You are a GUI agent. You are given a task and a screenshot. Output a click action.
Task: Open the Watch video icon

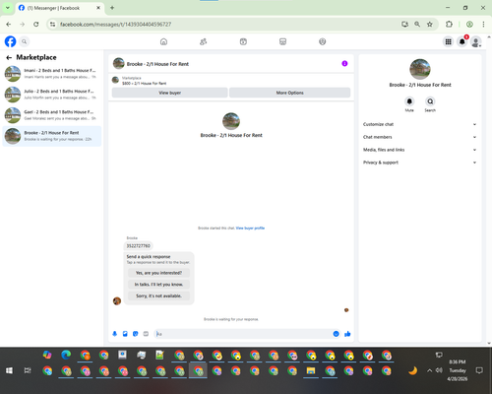[243, 41]
